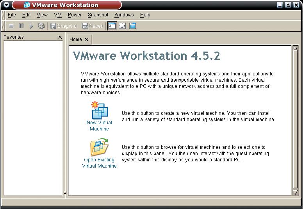
Task: Click the vertical scrollbar track
Action: point(295,120)
